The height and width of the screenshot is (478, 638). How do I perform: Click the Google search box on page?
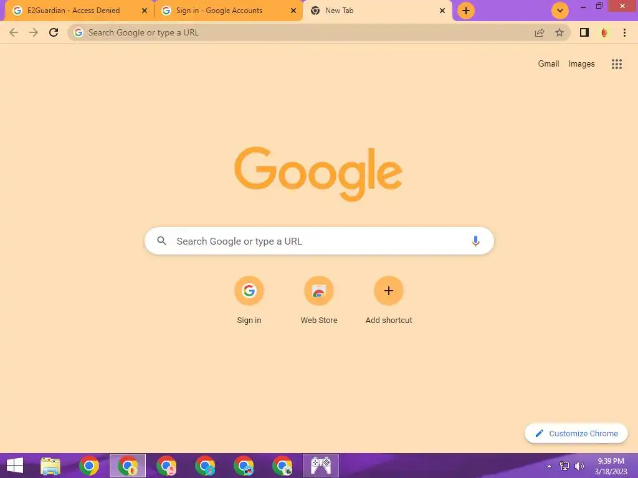click(x=319, y=241)
